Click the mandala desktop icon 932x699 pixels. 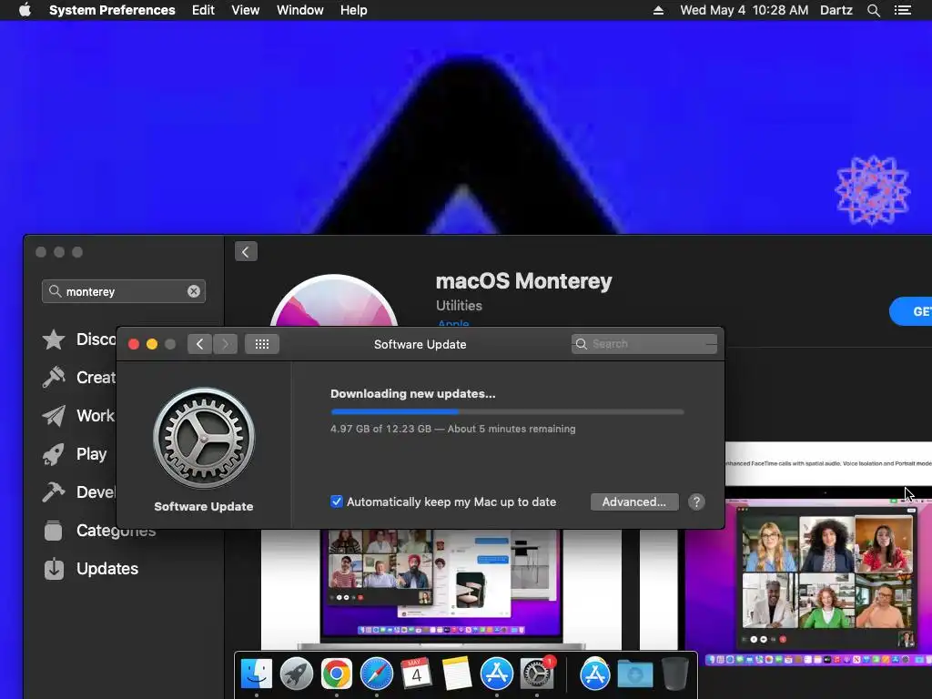tap(873, 190)
